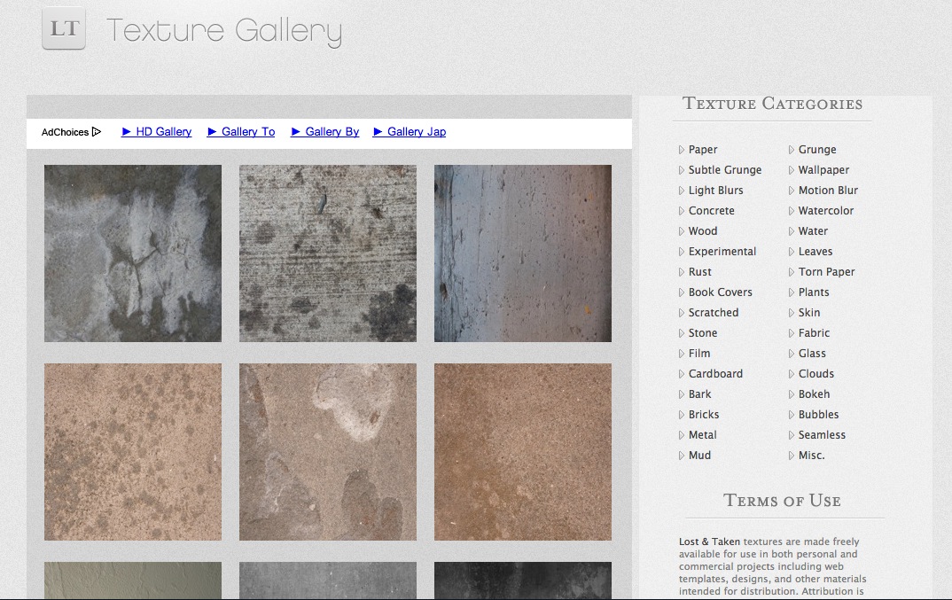Select the Metal category
The image size is (952, 600).
702,435
